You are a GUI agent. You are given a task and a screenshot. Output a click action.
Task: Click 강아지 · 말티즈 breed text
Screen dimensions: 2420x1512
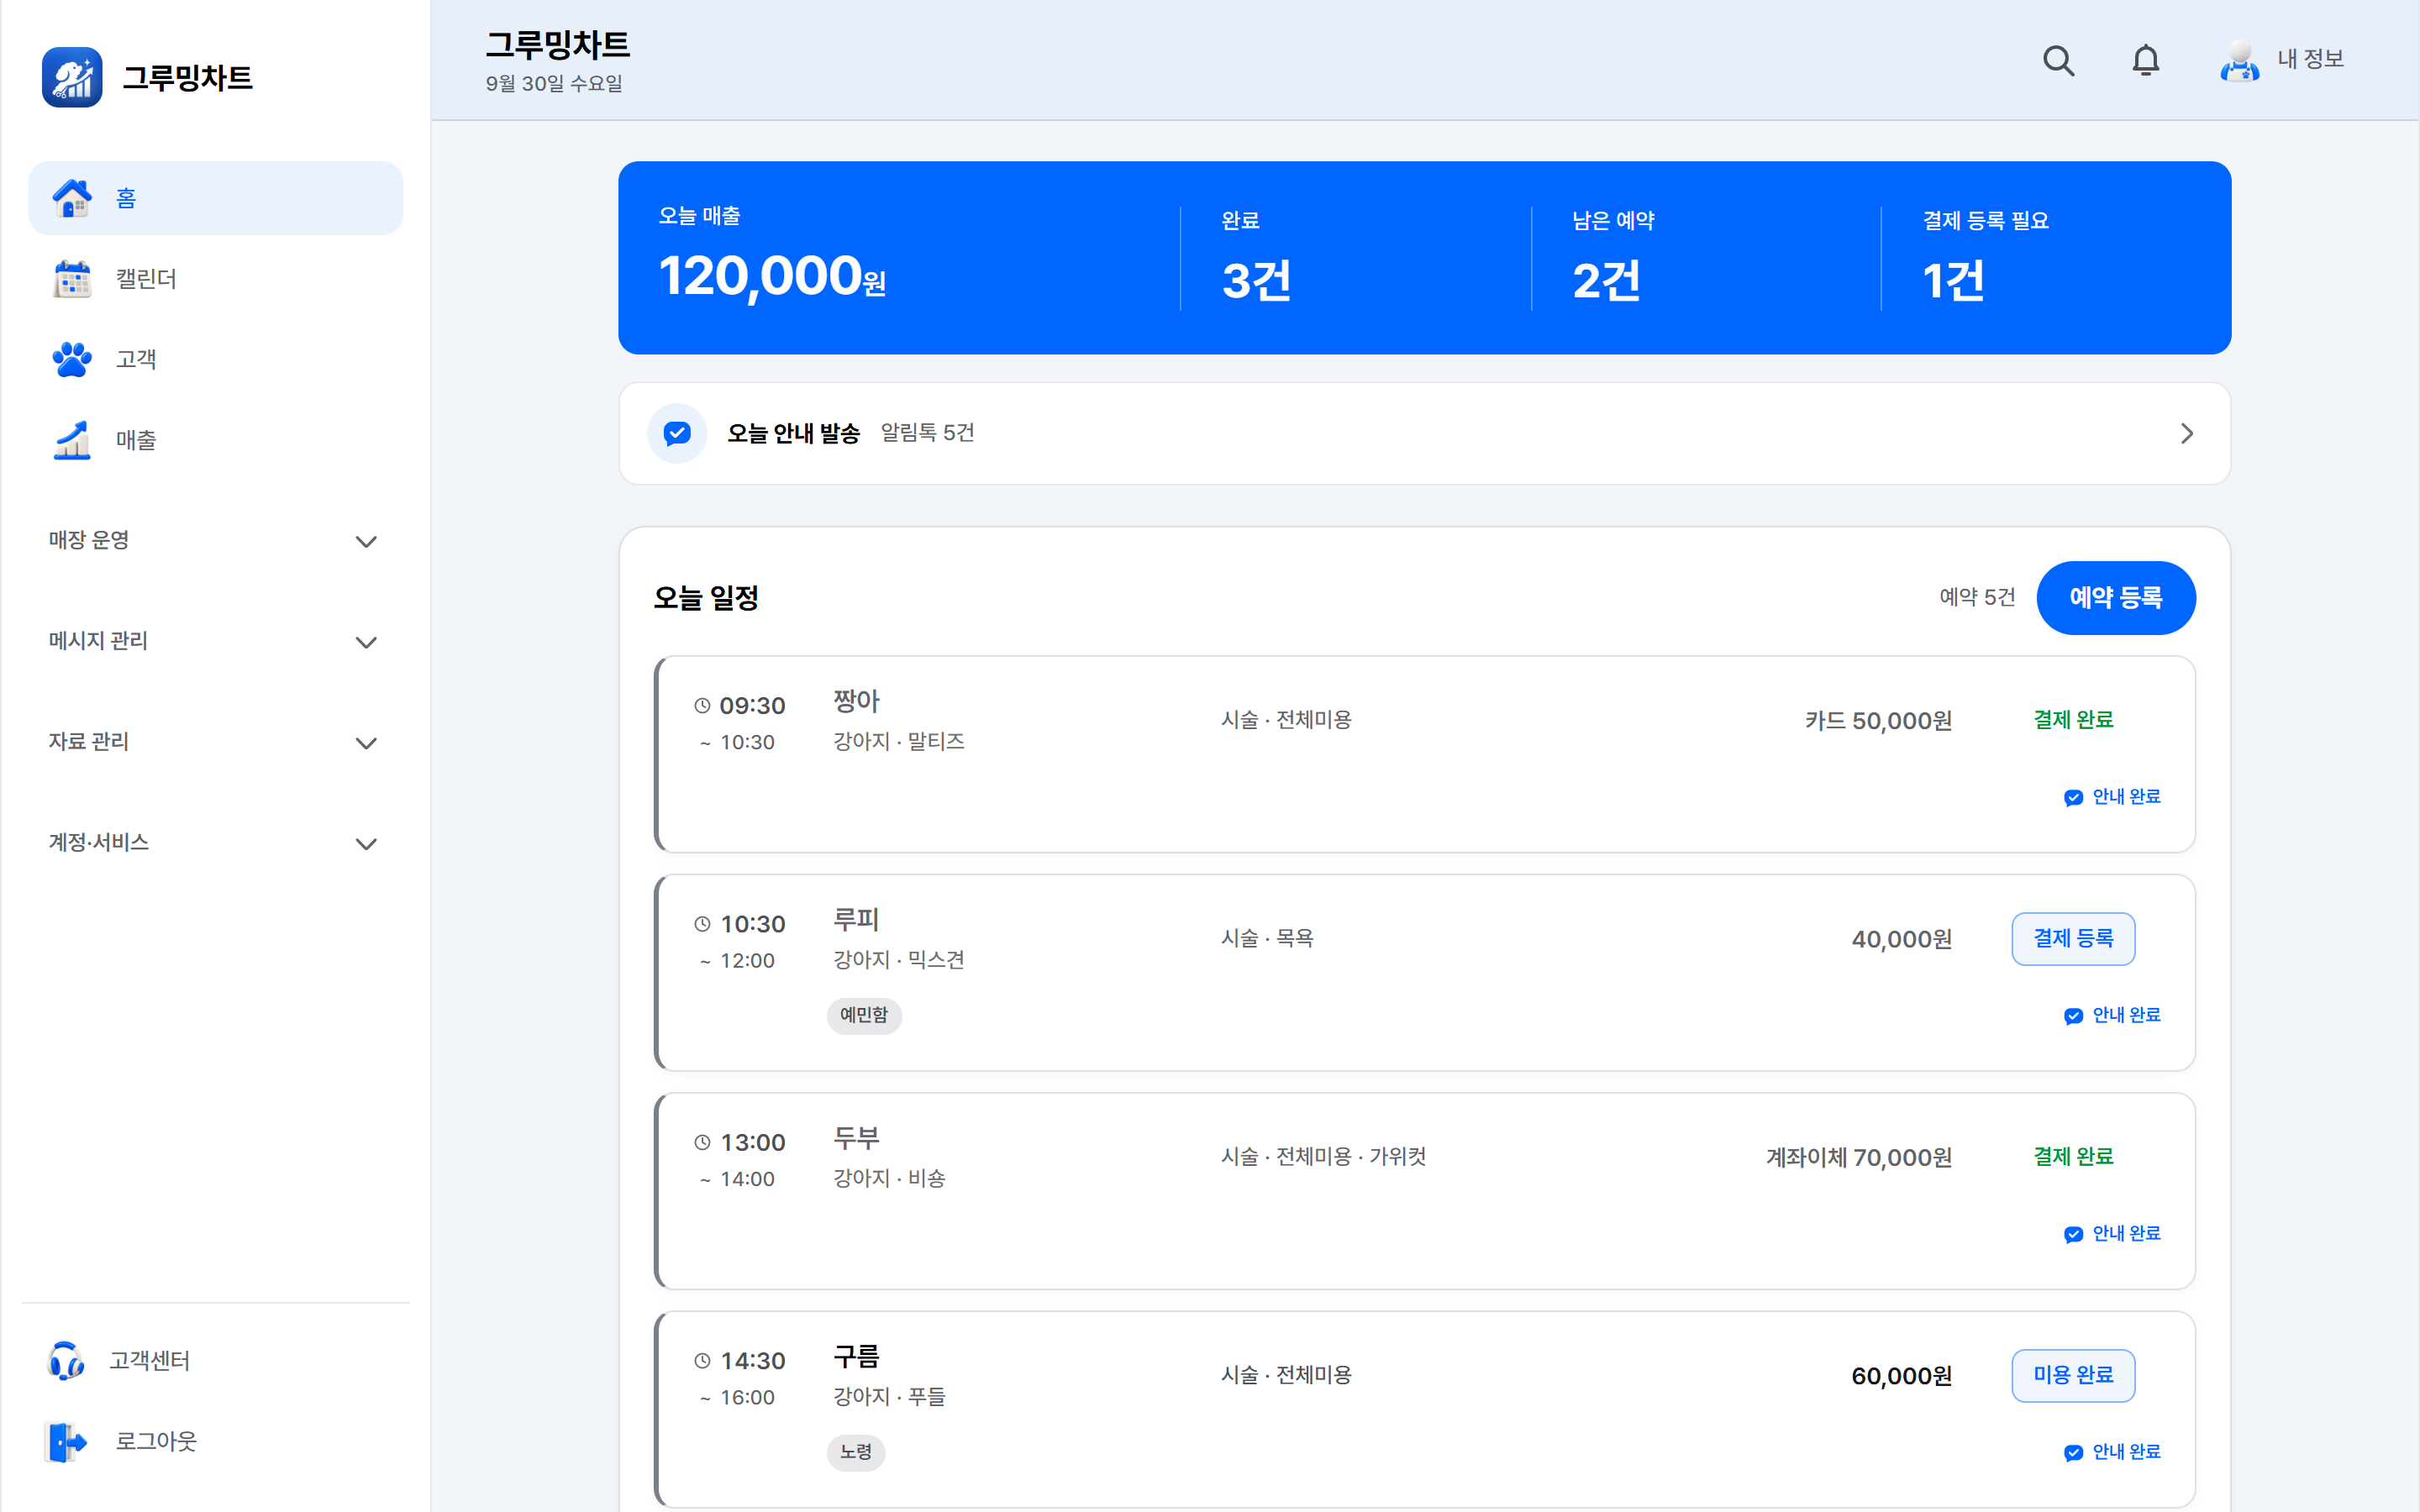pyautogui.click(x=899, y=742)
